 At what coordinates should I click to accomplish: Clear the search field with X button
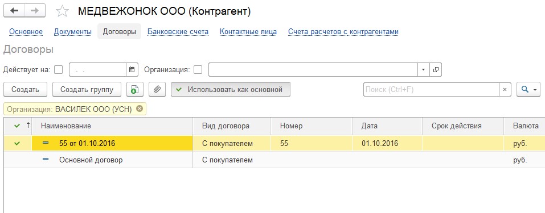[505, 90]
